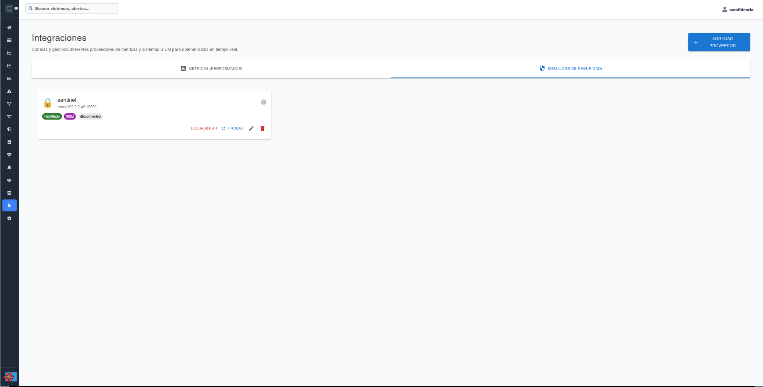Select the users icon in the sidebar

coord(9,180)
